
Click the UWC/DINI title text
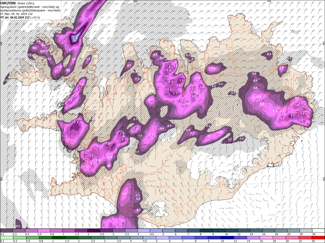coord(8,3)
